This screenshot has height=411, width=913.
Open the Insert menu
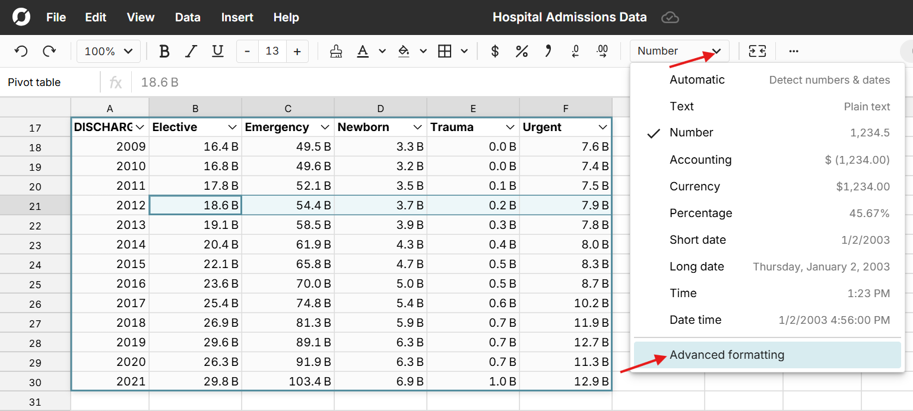pos(237,17)
